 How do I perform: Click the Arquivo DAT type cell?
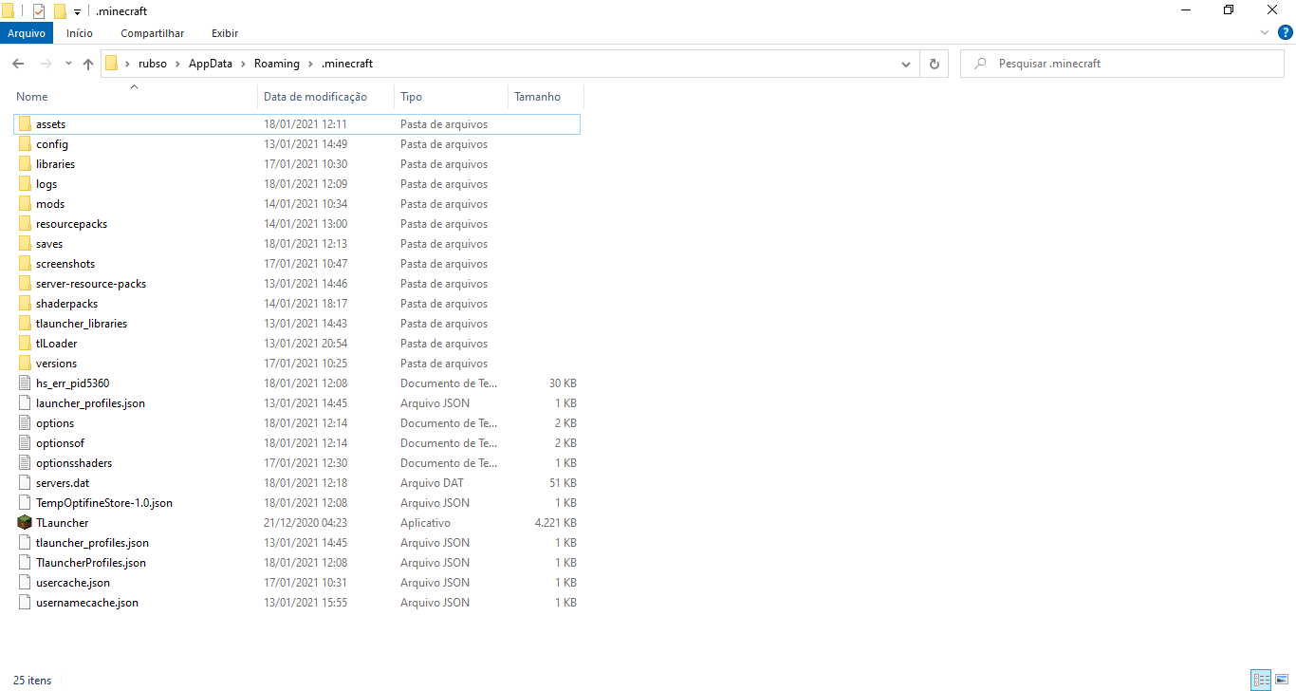(x=432, y=483)
